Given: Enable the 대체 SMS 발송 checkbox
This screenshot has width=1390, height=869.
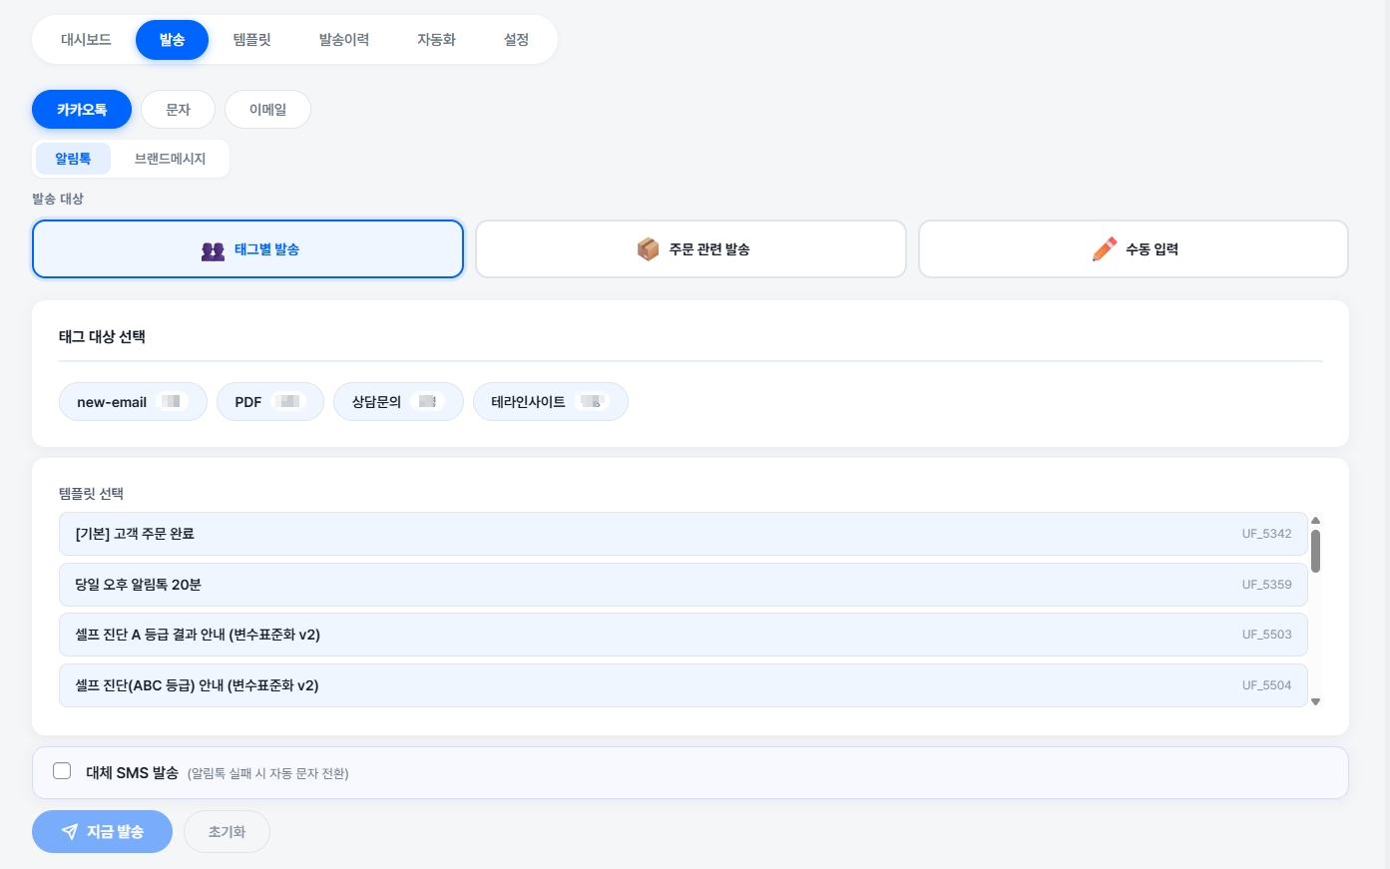Looking at the screenshot, I should tap(62, 771).
